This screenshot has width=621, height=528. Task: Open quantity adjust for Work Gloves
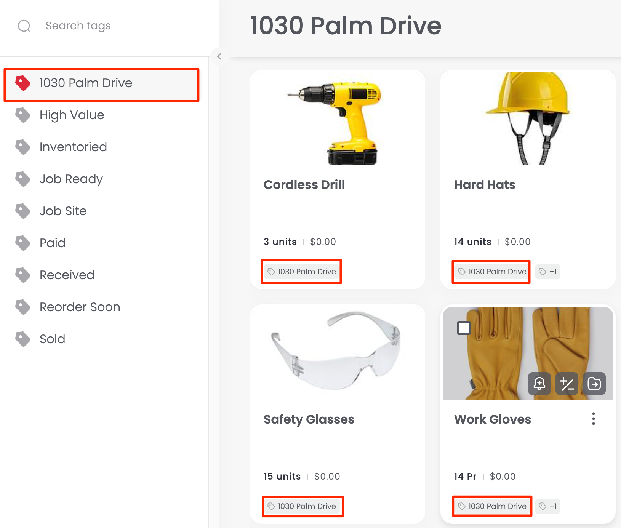(567, 383)
